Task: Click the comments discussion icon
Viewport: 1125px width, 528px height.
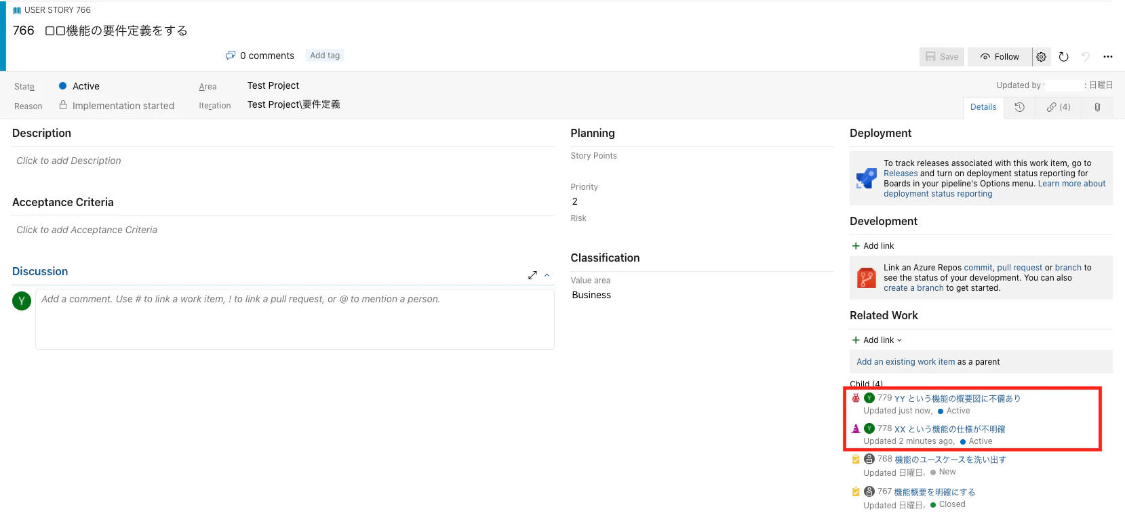Action: [231, 56]
